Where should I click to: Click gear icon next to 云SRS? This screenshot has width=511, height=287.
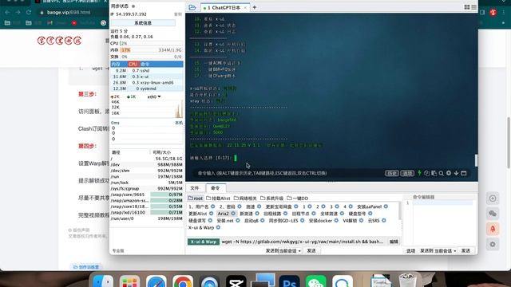[384, 221]
